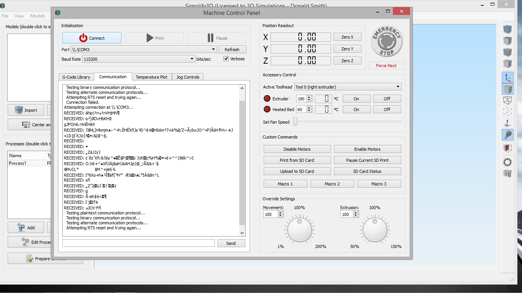Switch to wireframe model view icon

[507, 100]
